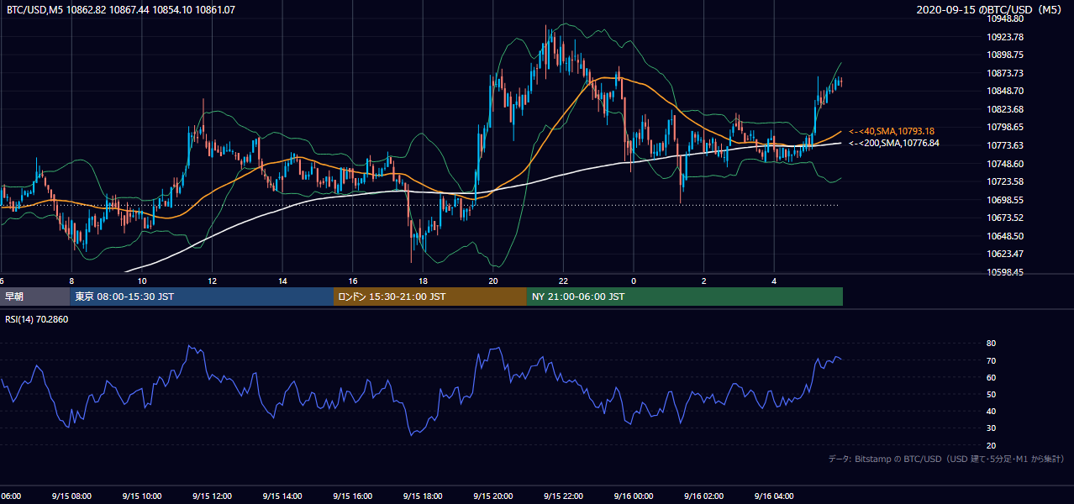Click the 10648.50 price axis label
Screen dimensions: 1074x504
click(1006, 236)
